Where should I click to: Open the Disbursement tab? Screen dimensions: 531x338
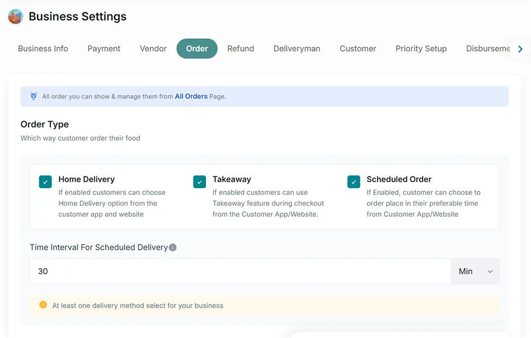click(488, 48)
